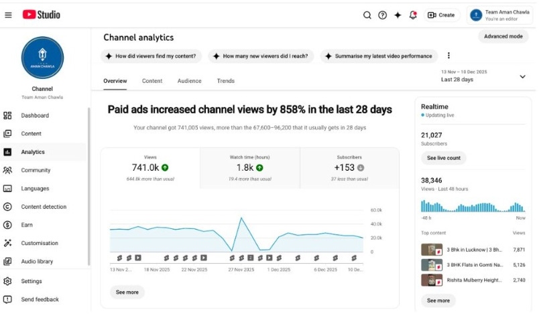The image size is (539, 316).
Task: Select the Subscribers metric card
Action: (x=349, y=168)
